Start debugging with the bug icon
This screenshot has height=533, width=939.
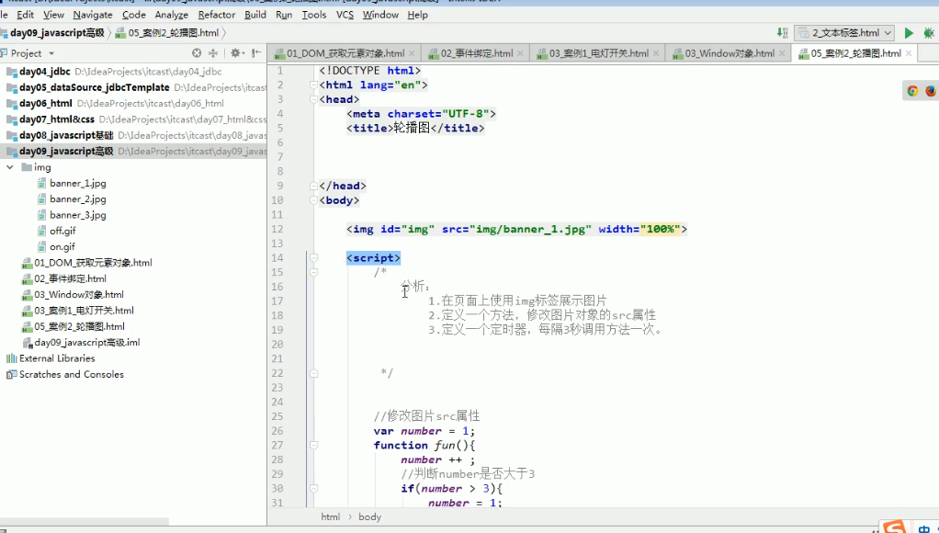[929, 33]
